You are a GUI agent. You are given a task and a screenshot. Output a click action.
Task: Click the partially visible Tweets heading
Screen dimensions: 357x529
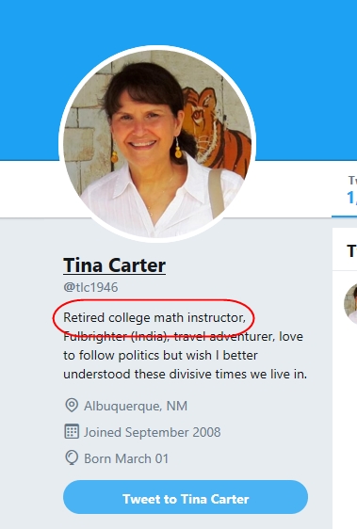click(352, 251)
